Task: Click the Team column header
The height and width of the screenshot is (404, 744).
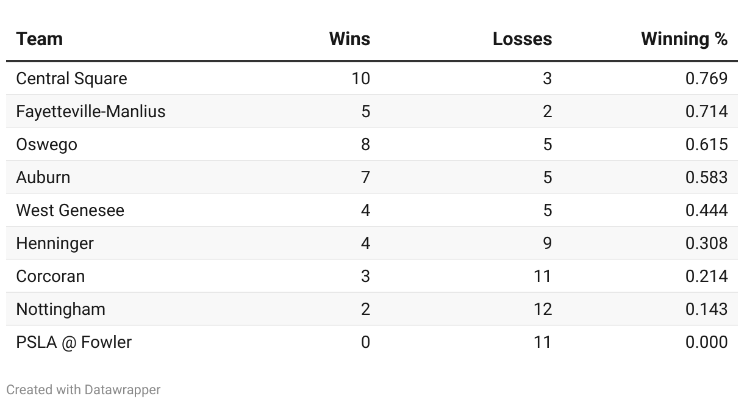Action: coord(39,39)
